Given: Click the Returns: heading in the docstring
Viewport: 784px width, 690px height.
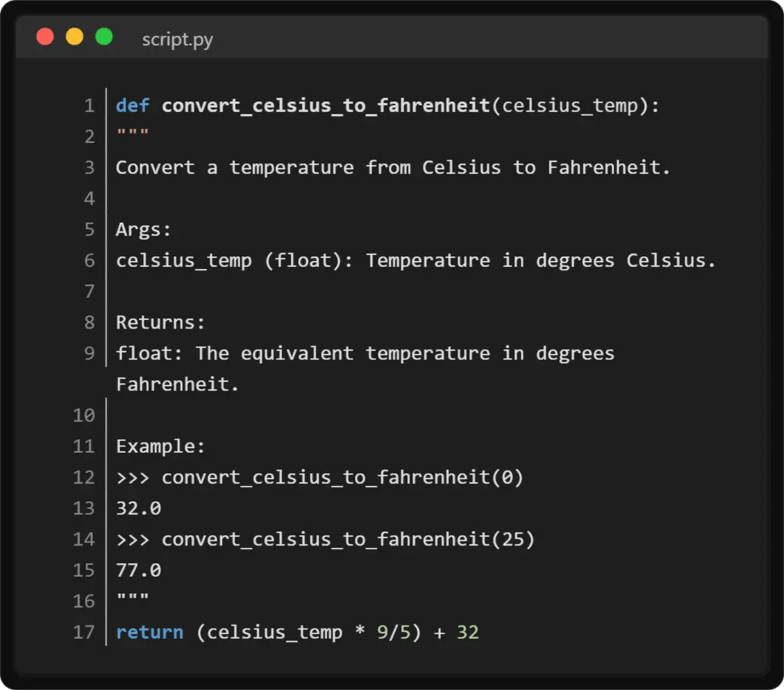Looking at the screenshot, I should coord(161,323).
